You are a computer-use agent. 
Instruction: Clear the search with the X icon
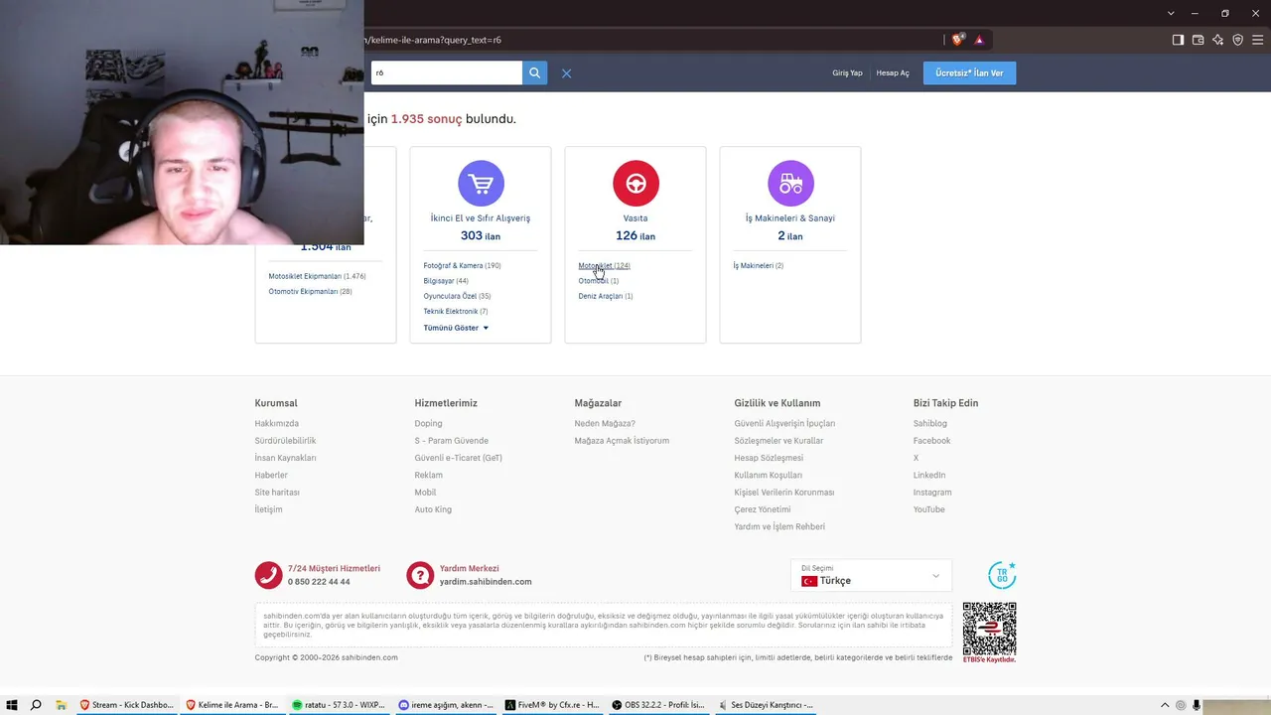pyautogui.click(x=566, y=73)
